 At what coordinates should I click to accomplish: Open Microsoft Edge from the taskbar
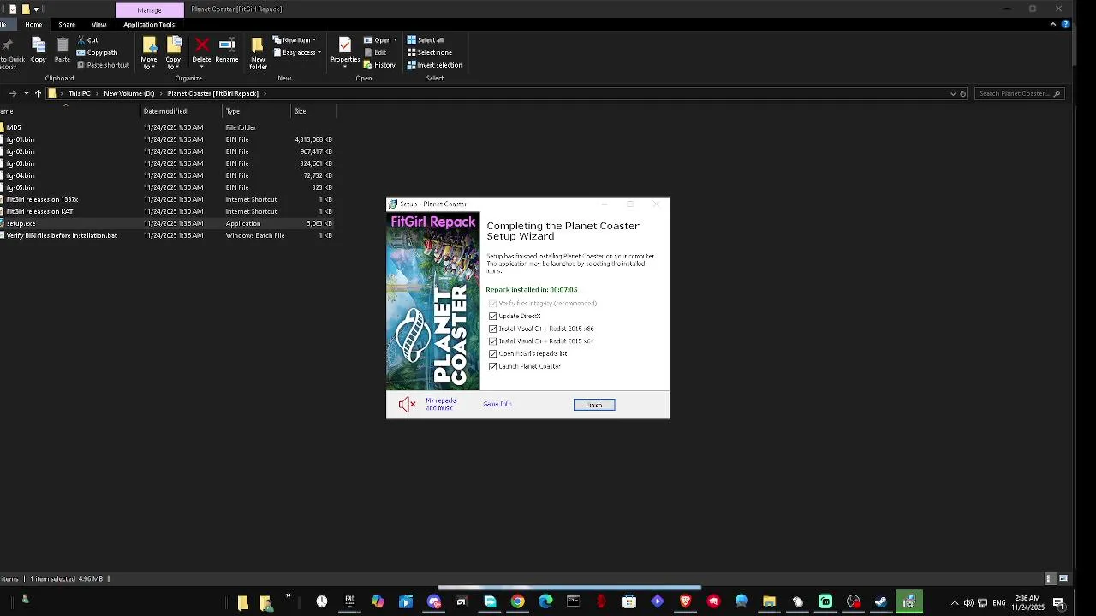545,601
